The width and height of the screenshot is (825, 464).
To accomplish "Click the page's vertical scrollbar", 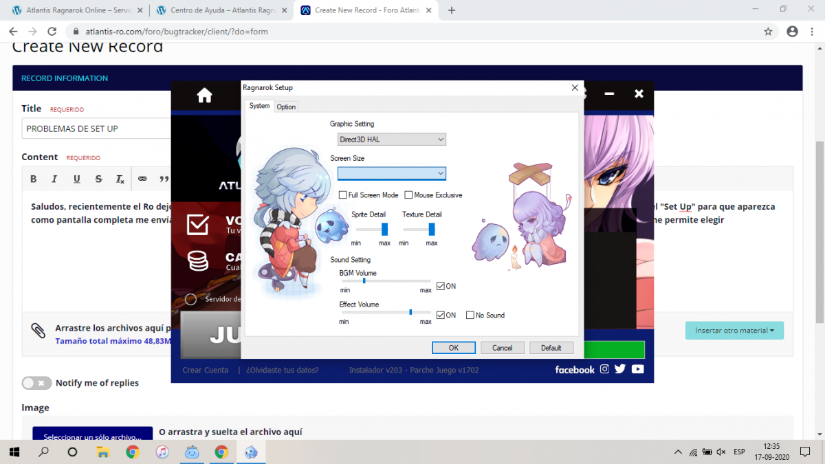I will pos(819,232).
